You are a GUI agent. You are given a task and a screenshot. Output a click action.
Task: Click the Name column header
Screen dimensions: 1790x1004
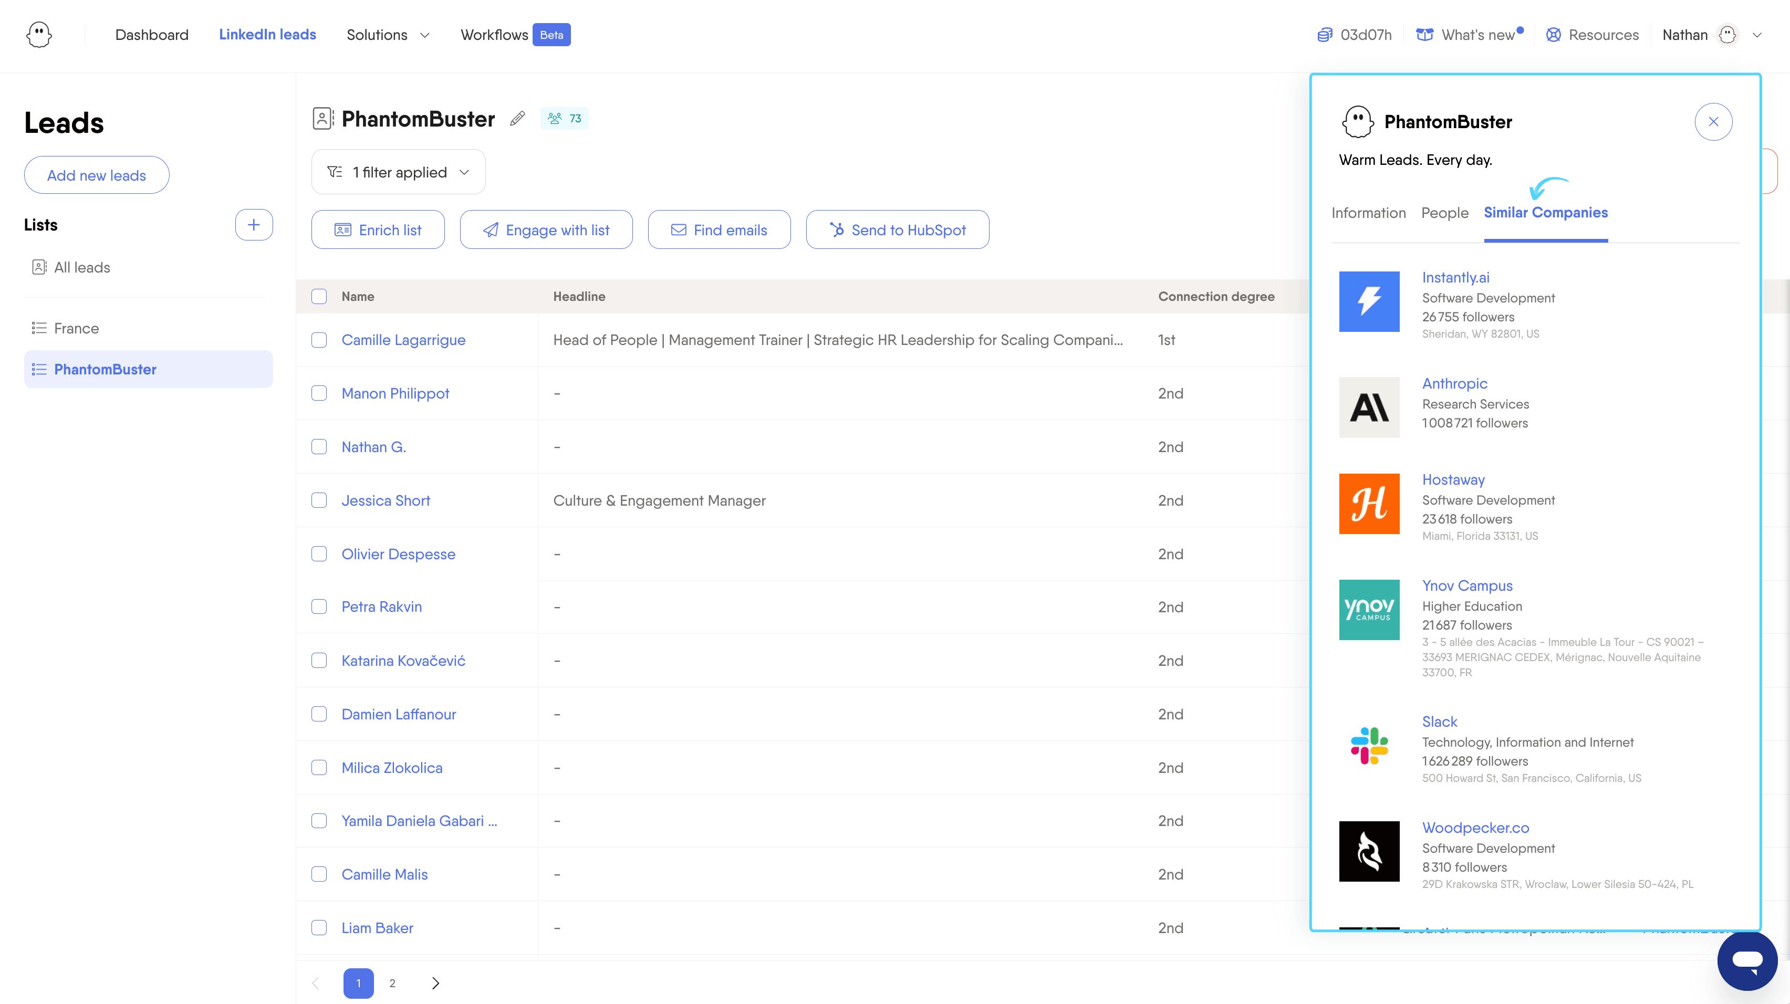tap(358, 297)
